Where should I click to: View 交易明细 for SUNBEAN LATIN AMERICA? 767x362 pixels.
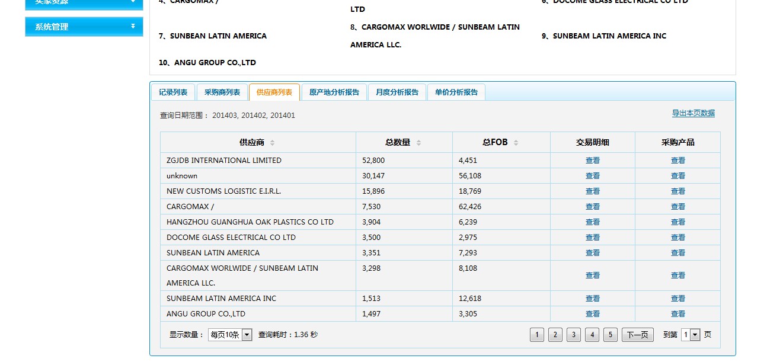point(593,253)
